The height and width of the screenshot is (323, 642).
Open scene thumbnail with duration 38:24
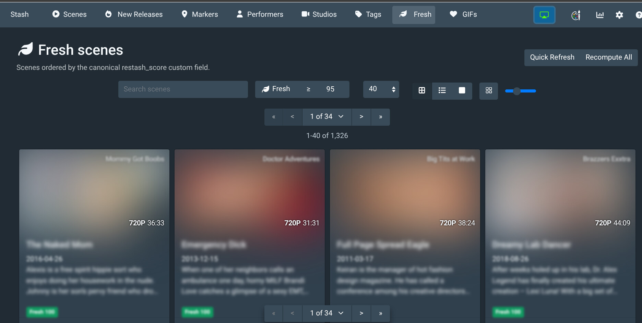click(x=405, y=191)
